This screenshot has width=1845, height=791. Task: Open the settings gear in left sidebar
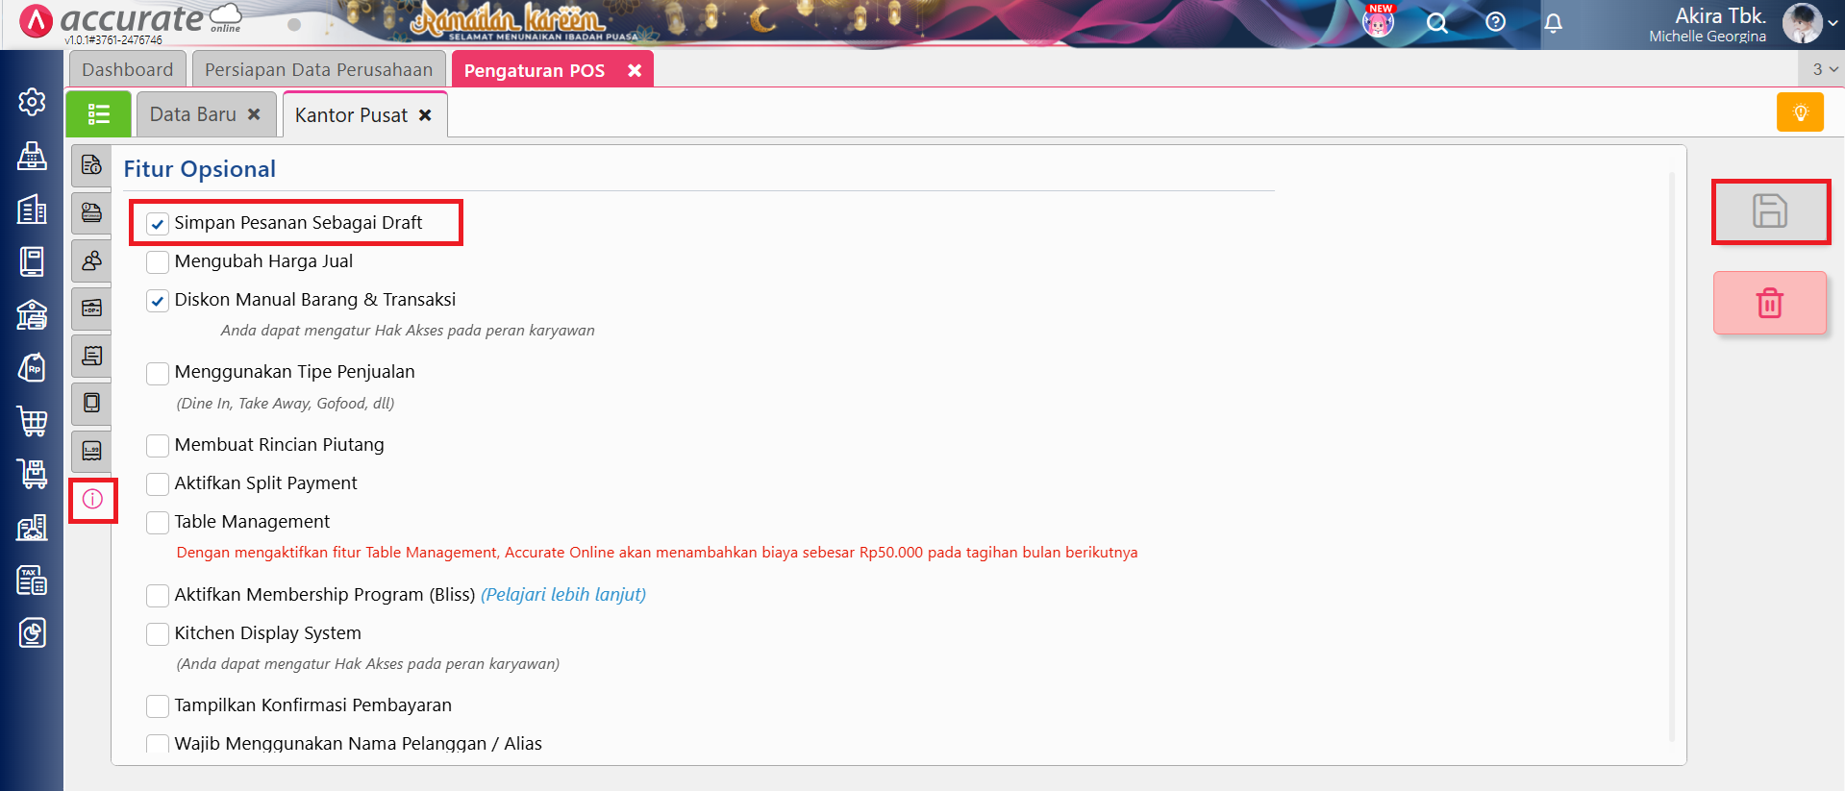point(32,102)
